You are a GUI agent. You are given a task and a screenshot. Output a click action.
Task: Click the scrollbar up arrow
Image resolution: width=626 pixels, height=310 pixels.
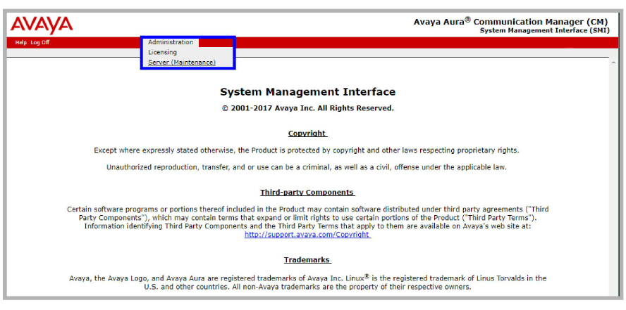tap(613, 64)
